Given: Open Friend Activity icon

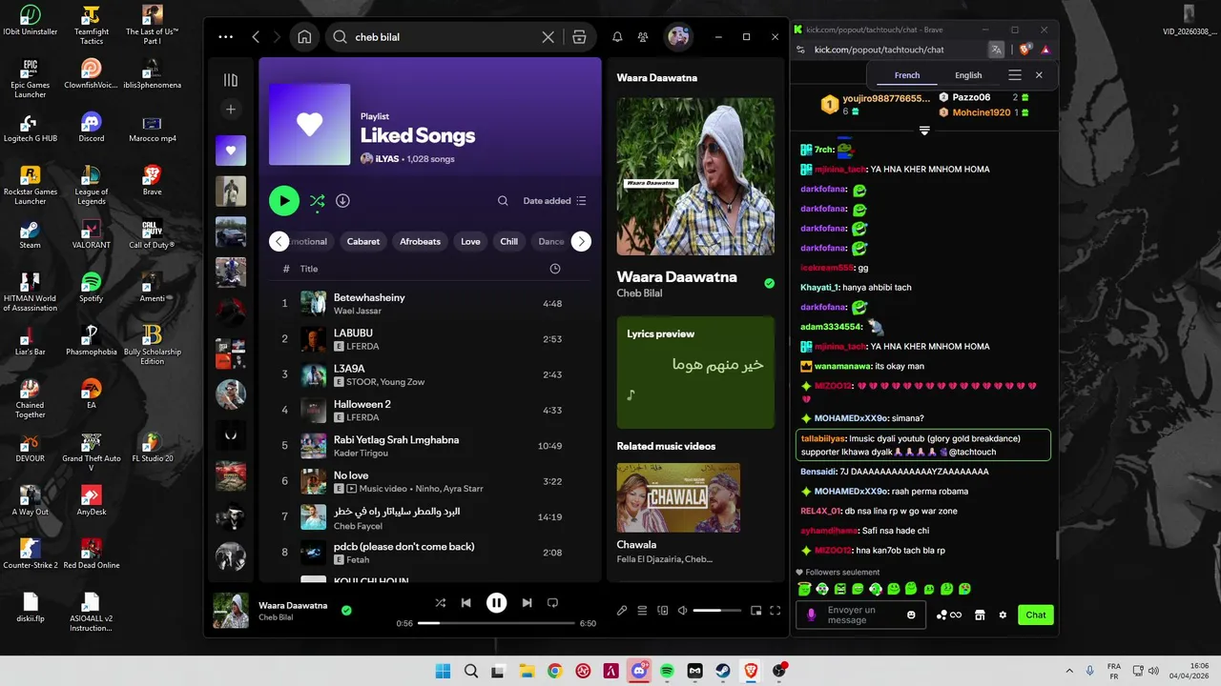Looking at the screenshot, I should point(643,37).
